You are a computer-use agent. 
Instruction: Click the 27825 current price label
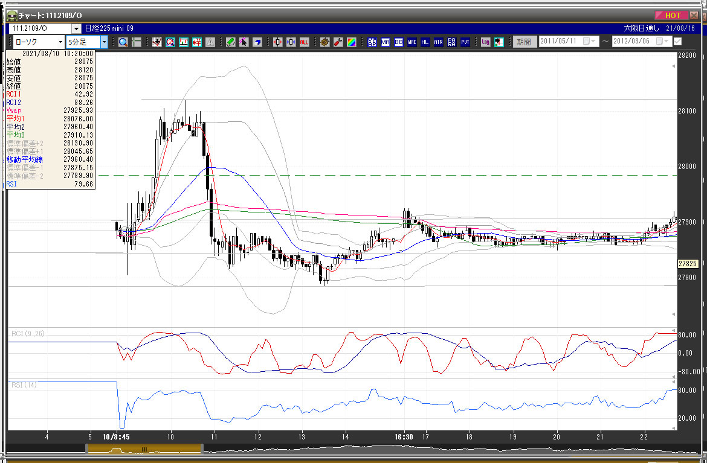pyautogui.click(x=688, y=263)
